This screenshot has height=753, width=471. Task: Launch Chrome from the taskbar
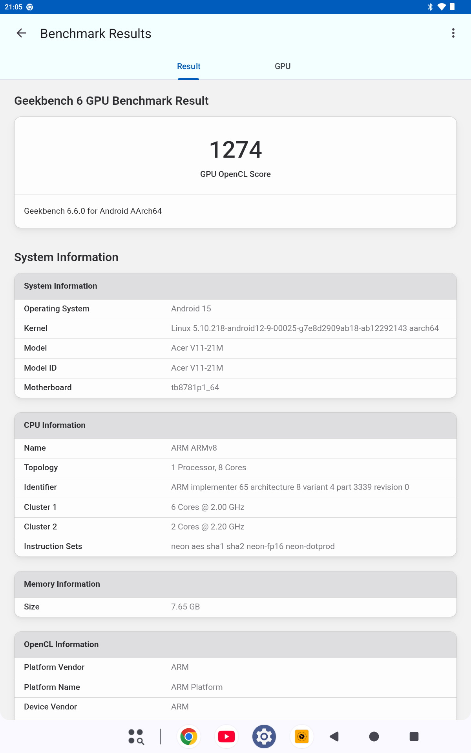point(189,737)
